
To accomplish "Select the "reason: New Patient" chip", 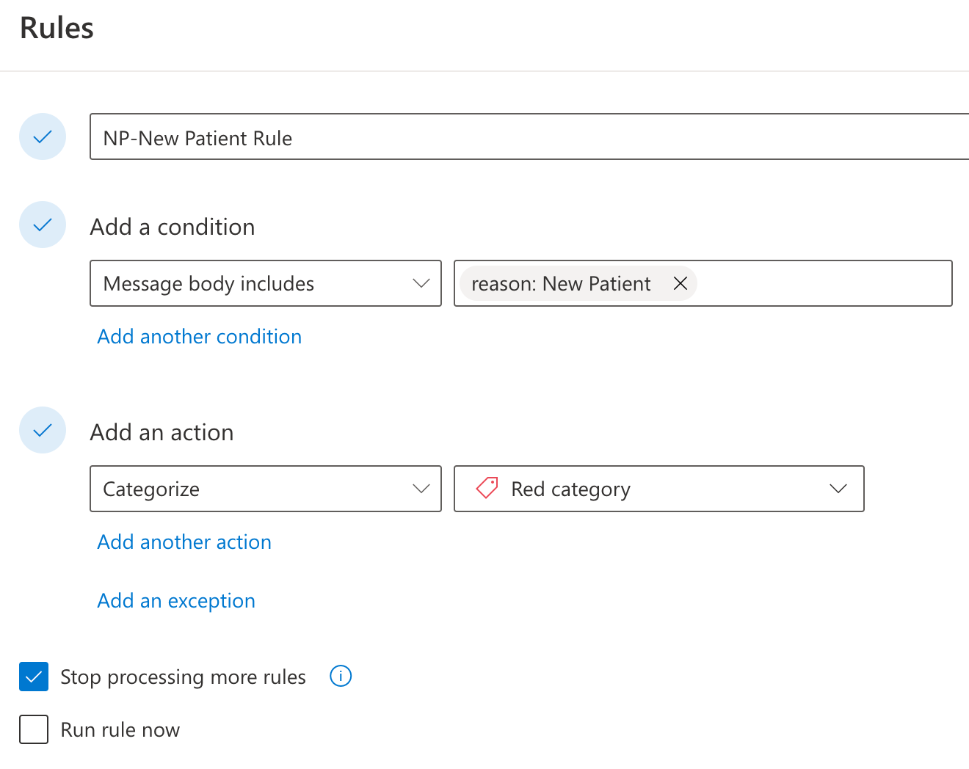I will click(560, 283).
